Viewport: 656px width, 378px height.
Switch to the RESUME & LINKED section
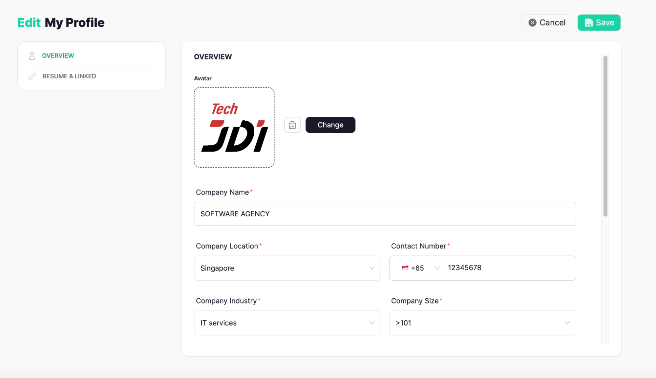[x=69, y=76]
